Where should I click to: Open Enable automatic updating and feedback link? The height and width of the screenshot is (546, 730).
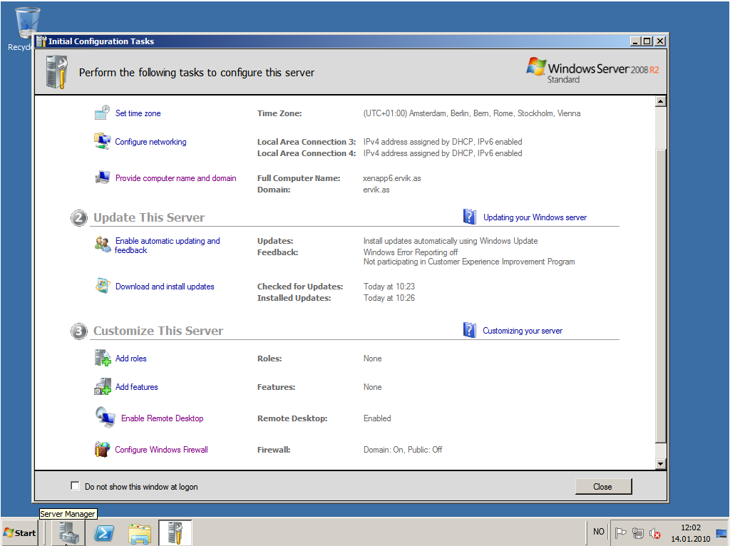click(x=167, y=245)
